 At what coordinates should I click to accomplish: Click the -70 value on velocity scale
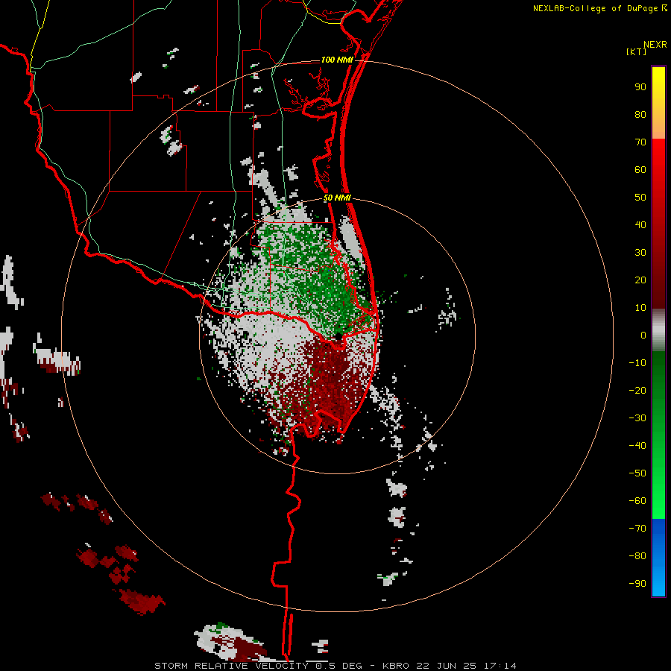pos(637,529)
